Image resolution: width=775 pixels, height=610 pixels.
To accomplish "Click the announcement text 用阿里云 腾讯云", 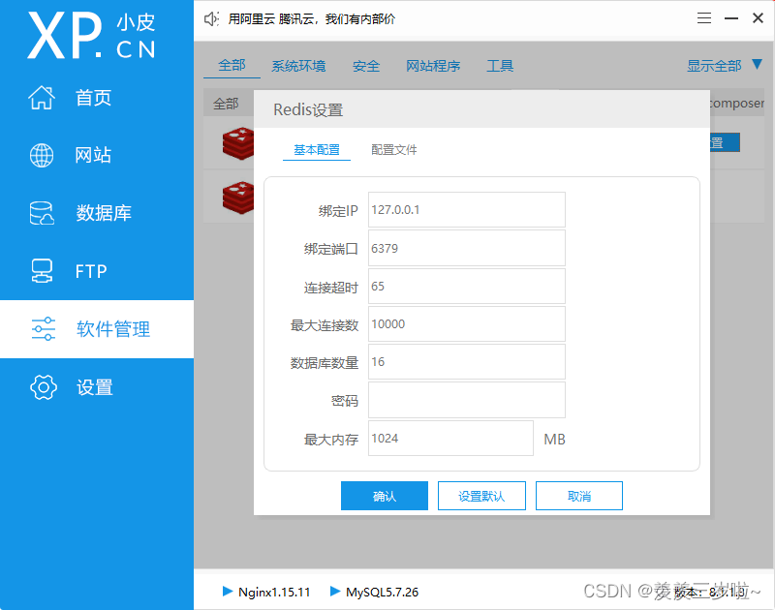I will 311,19.
